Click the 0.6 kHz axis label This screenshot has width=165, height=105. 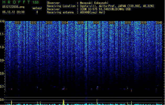tap(2, 100)
